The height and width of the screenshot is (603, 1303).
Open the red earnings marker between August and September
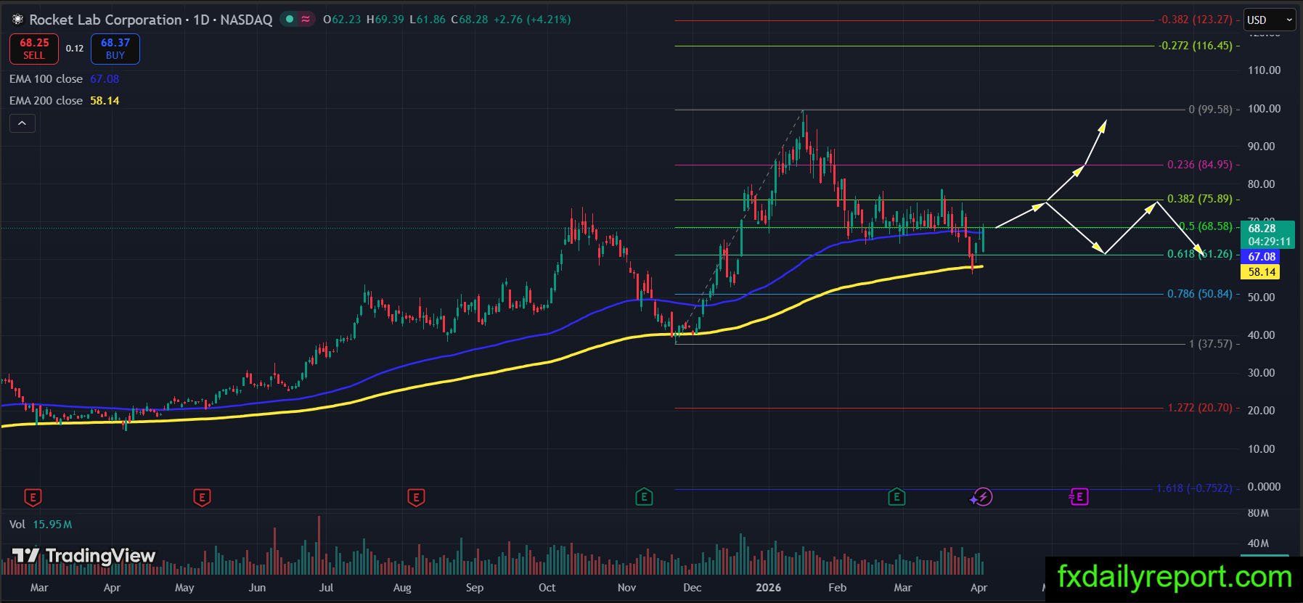[x=416, y=497]
